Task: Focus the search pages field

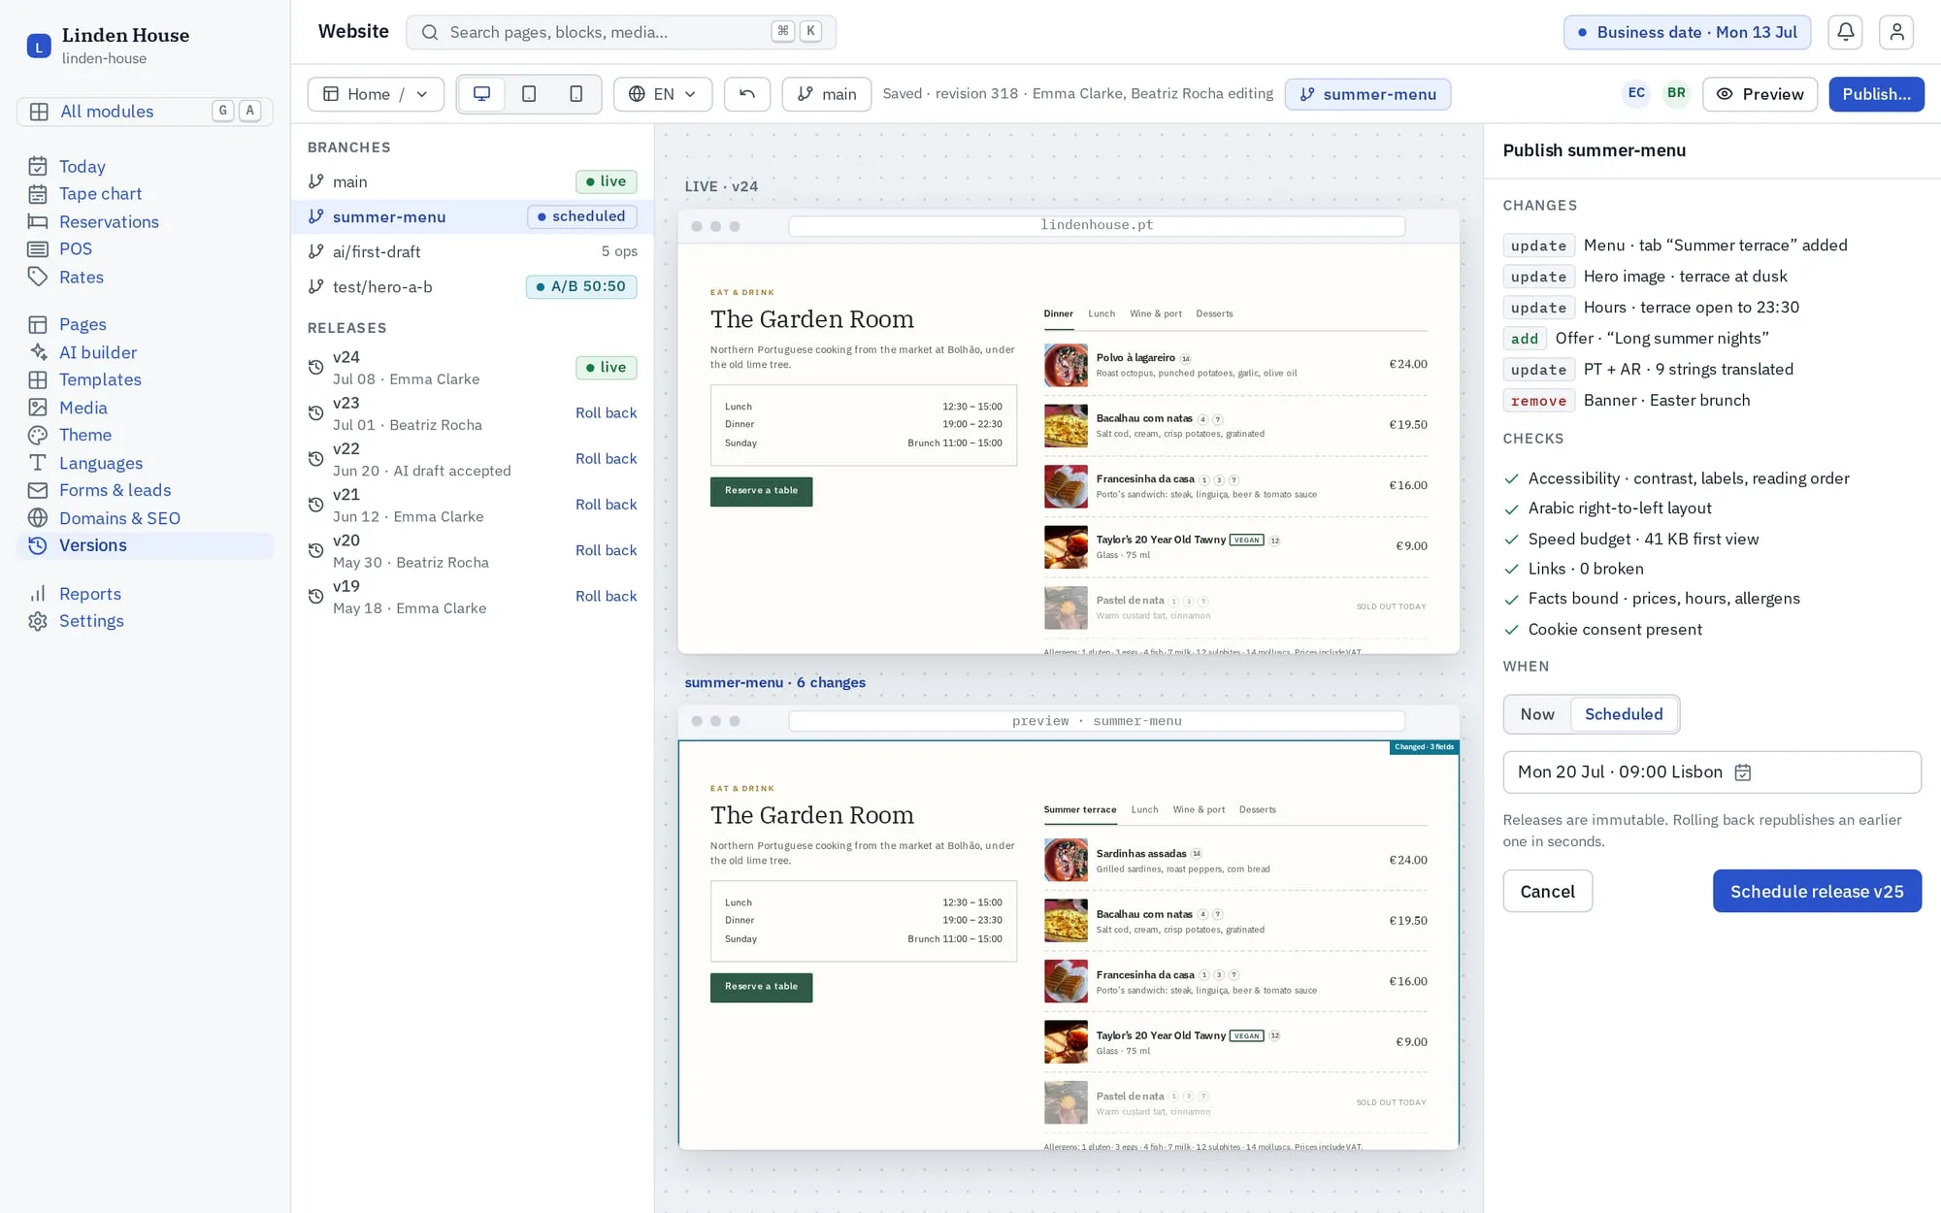Action: 621,32
